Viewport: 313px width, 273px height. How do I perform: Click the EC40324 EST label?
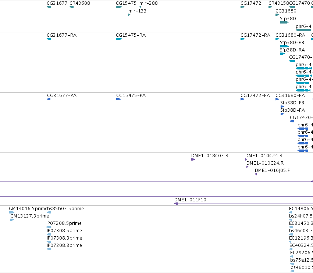pos(301,245)
